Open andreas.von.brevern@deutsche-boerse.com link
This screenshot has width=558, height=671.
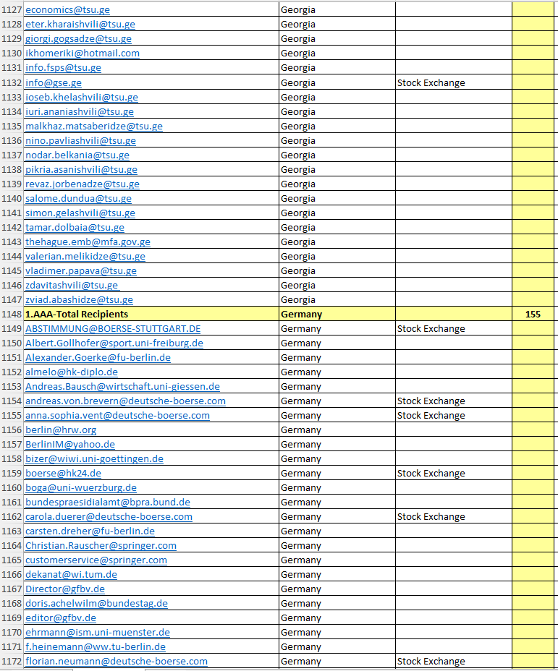125,401
